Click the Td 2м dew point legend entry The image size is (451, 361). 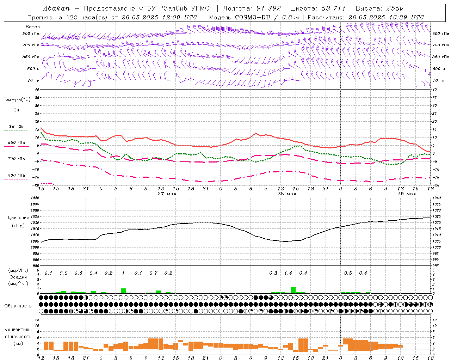[16, 126]
